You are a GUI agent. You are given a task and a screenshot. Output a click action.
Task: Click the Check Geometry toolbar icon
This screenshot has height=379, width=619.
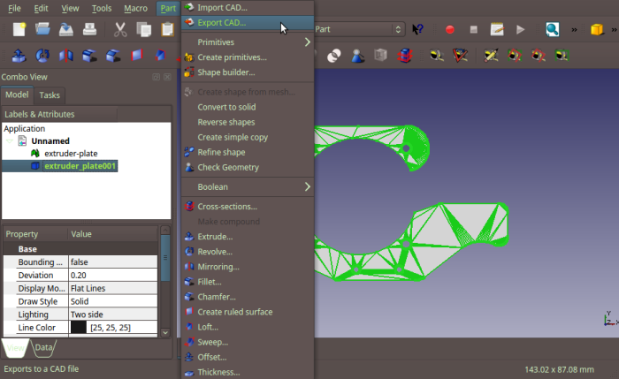click(x=357, y=56)
